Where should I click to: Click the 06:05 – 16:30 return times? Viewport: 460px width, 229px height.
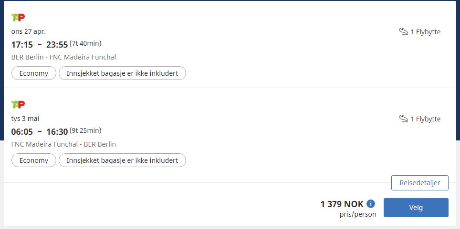[40, 132]
